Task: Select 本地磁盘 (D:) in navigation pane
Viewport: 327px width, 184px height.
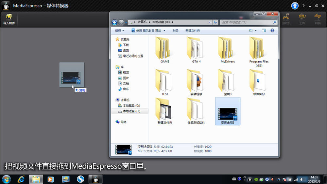Action: (130, 111)
